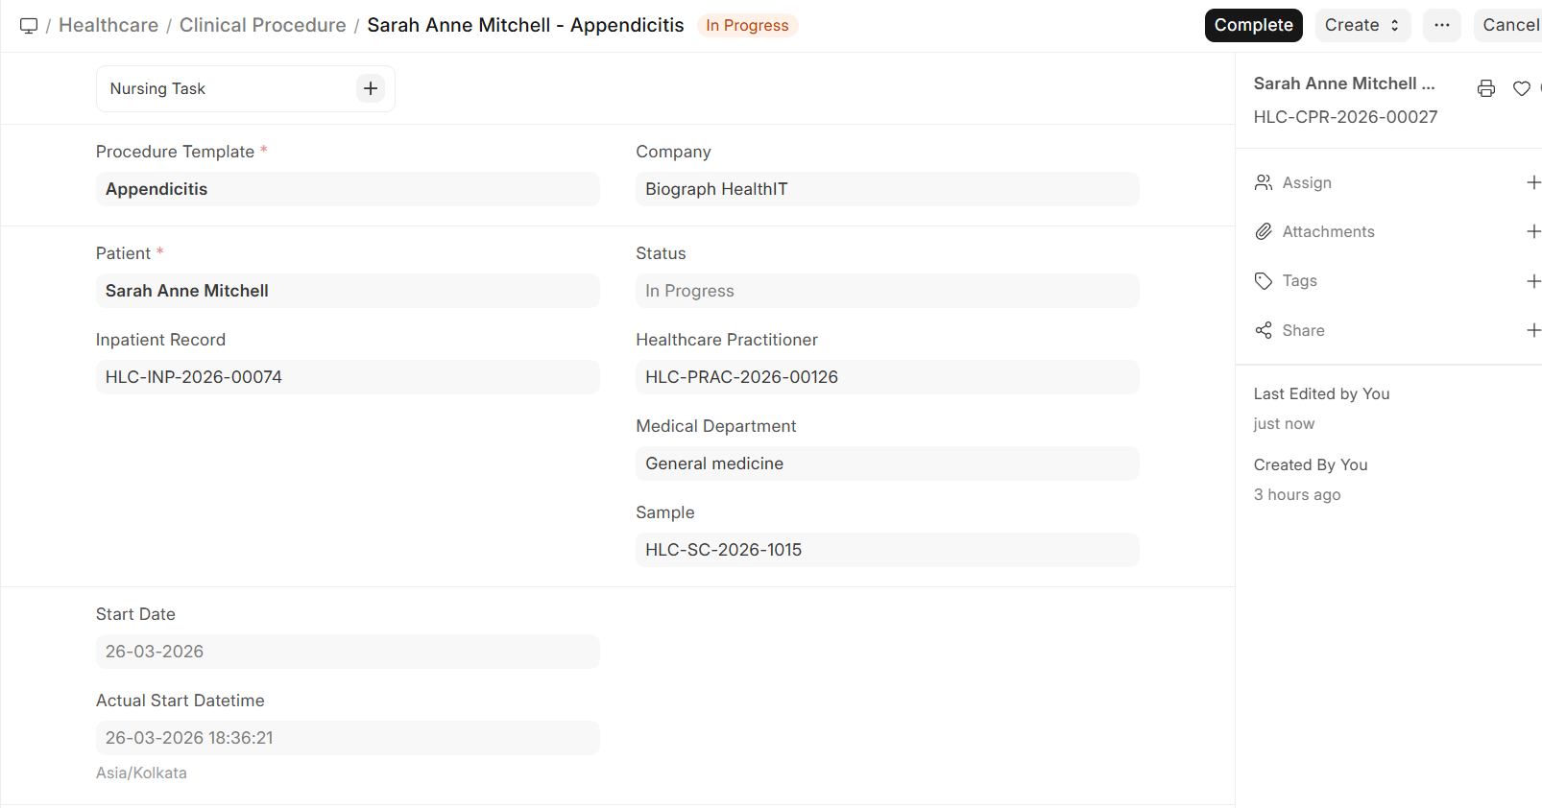The height and width of the screenshot is (808, 1542).
Task: Click the Cancel button
Action: tap(1509, 25)
